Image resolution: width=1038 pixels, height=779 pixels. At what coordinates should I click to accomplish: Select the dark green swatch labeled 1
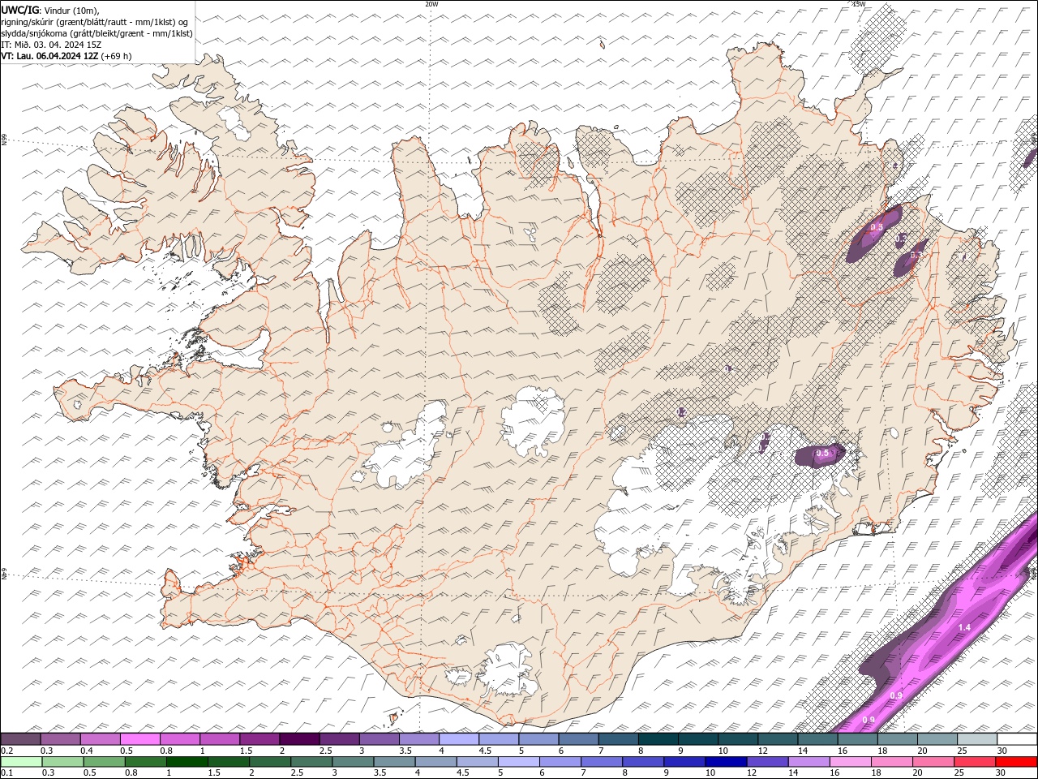[x=188, y=761]
